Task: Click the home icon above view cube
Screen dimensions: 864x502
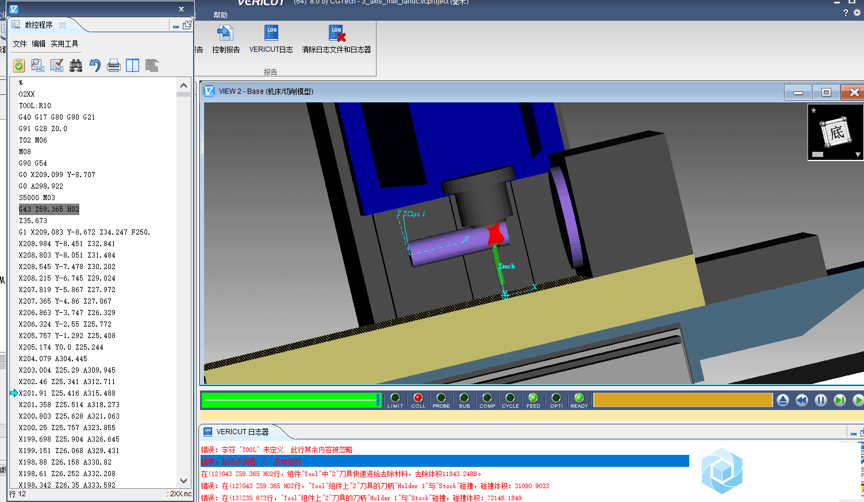Action: coord(814,110)
